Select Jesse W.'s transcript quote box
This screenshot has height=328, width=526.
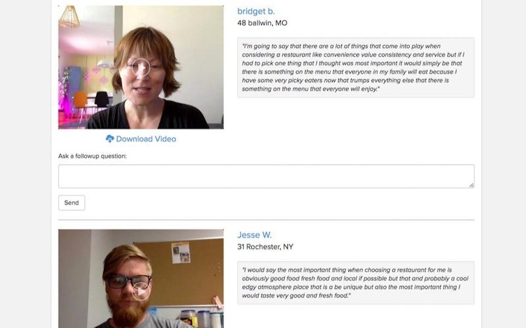[x=356, y=283]
